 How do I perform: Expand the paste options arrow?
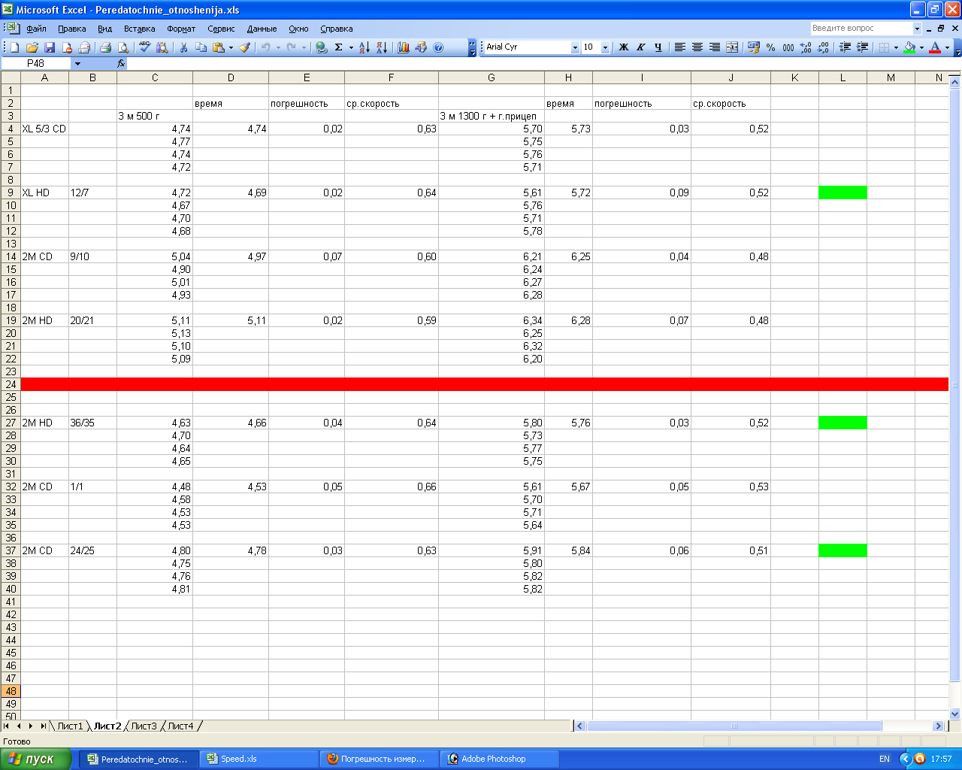[231, 47]
